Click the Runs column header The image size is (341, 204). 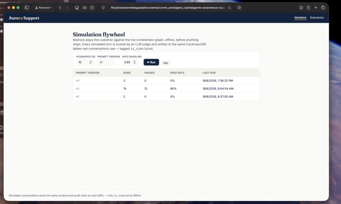(127, 73)
